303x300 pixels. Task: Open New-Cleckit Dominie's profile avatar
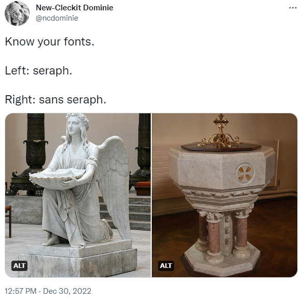click(17, 13)
